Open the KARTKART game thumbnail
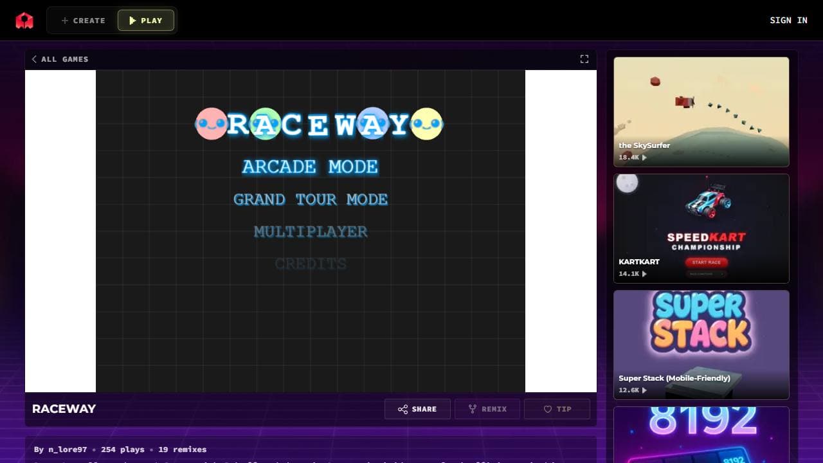This screenshot has width=823, height=463. (701, 228)
